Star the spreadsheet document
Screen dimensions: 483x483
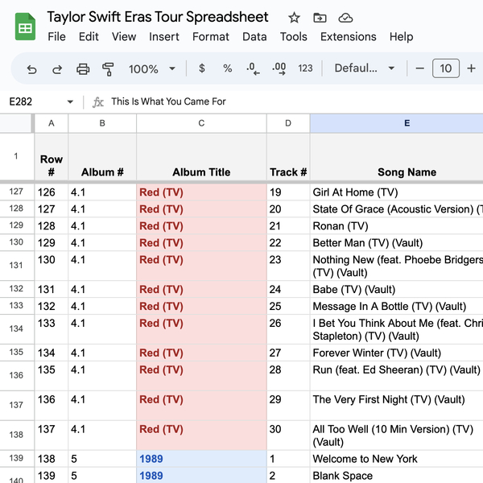pyautogui.click(x=295, y=18)
